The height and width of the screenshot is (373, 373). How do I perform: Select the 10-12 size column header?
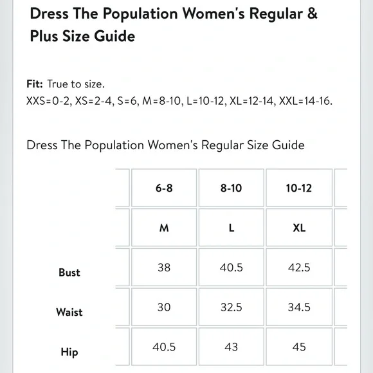[299, 188]
